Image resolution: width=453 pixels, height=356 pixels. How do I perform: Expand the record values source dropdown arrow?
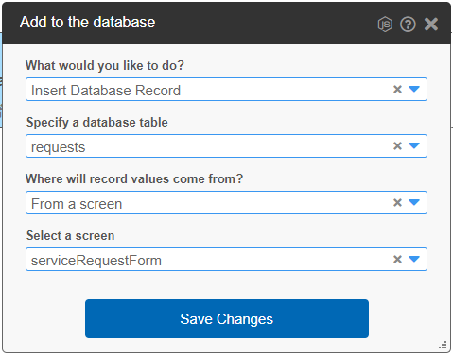coord(414,202)
